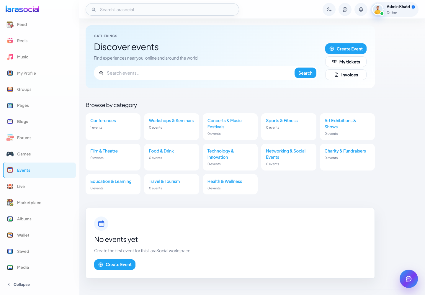Open the friend requests icon in header

pos(329,9)
